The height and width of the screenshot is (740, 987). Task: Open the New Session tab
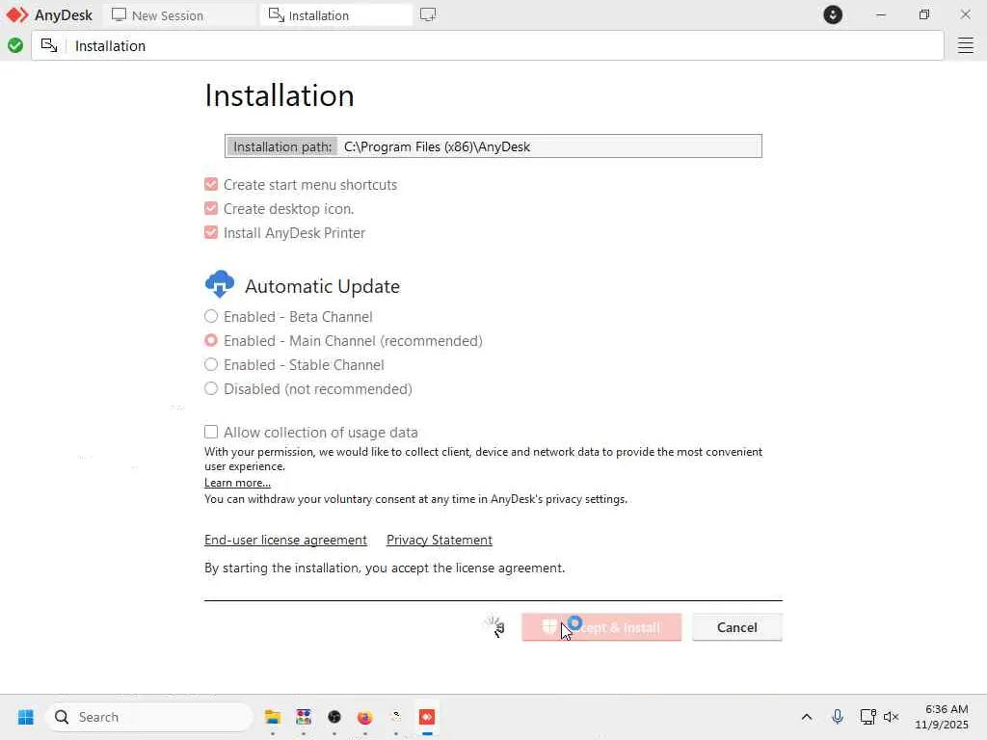click(180, 15)
